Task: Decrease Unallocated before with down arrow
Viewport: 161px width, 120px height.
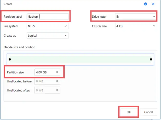Action: (x=57, y=83)
